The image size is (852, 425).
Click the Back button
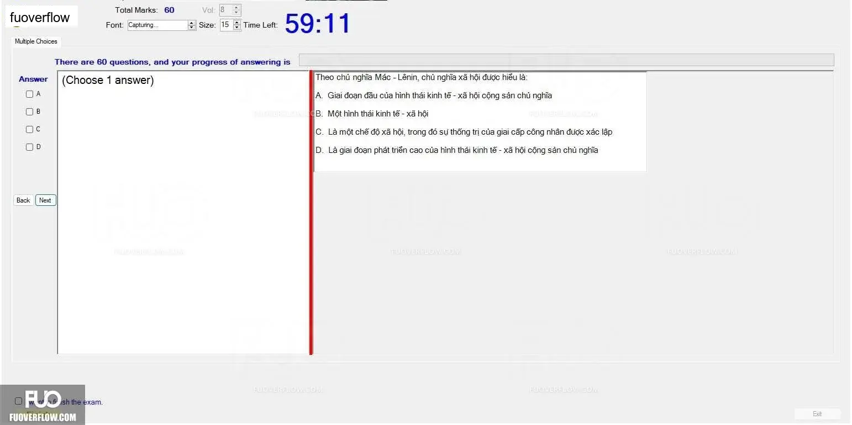[23, 200]
